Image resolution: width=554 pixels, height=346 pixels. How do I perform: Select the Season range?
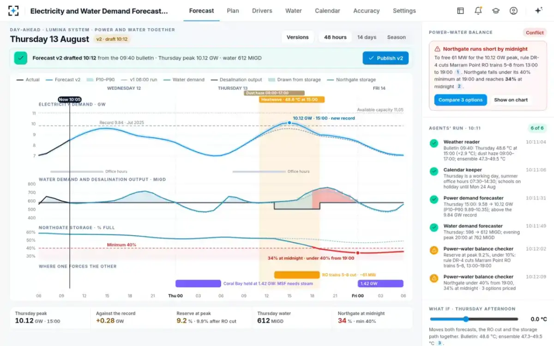point(397,37)
